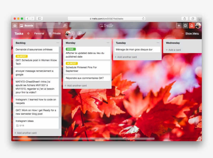Open your profile avatar menu
Screen dimensions: 213x158
click(x=198, y=25)
